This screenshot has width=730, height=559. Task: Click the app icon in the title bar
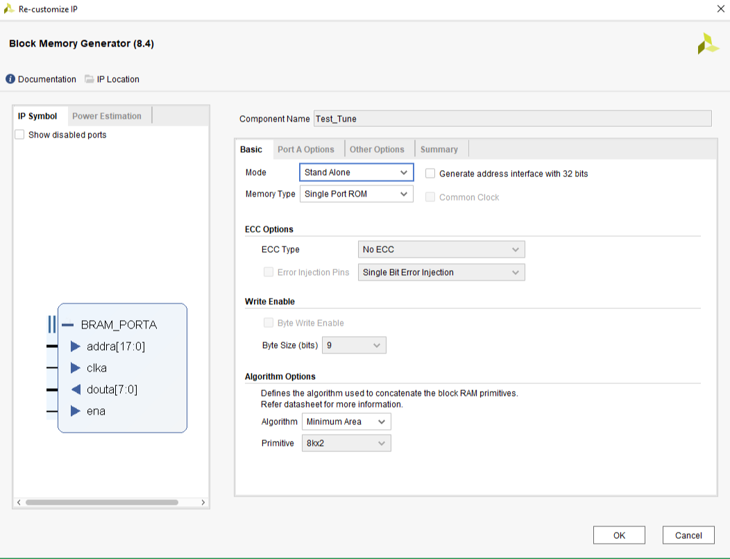(x=9, y=8)
